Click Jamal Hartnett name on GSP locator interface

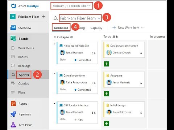(74, 112)
